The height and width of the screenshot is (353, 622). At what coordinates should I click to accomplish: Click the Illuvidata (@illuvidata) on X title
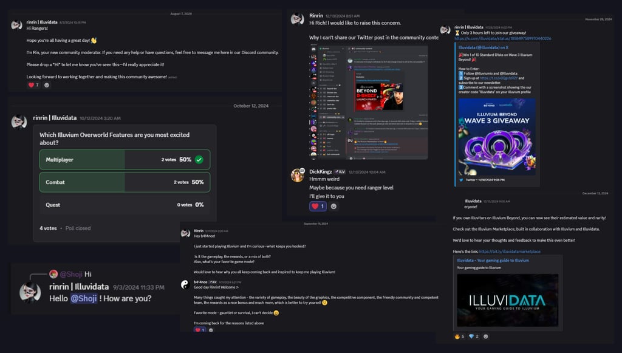483,47
